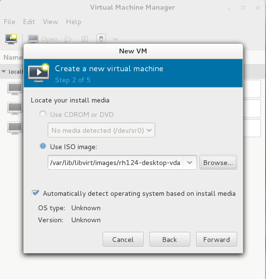Click into the ISO image path field
266x279 pixels.
[115, 163]
